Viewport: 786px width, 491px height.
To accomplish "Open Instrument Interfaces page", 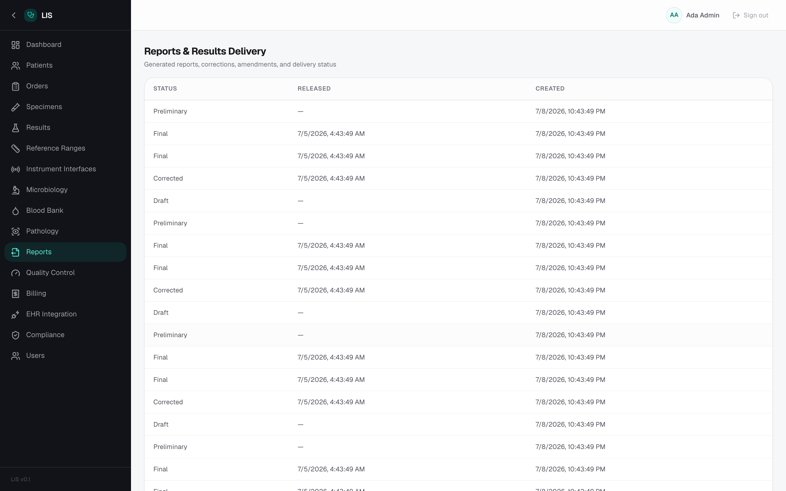I will pos(65,169).
